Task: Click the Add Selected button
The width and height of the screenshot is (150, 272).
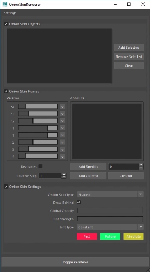Action: 129,48
